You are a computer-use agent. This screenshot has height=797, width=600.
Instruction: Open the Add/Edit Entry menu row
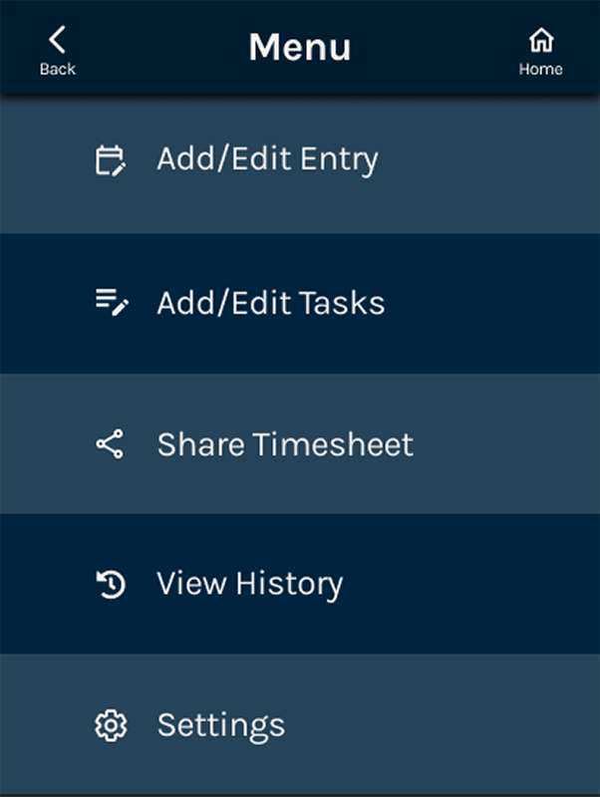pyautogui.click(x=299, y=159)
